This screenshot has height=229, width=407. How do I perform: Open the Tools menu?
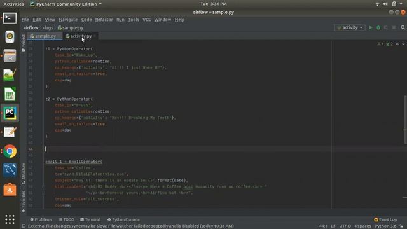coord(134,20)
